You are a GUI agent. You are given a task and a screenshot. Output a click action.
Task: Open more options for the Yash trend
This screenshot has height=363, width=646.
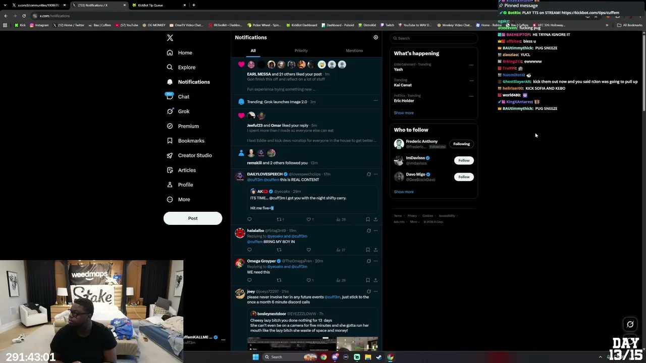471,65
